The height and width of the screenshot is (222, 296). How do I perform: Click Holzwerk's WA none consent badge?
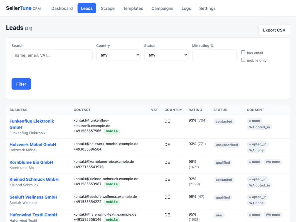point(256,150)
